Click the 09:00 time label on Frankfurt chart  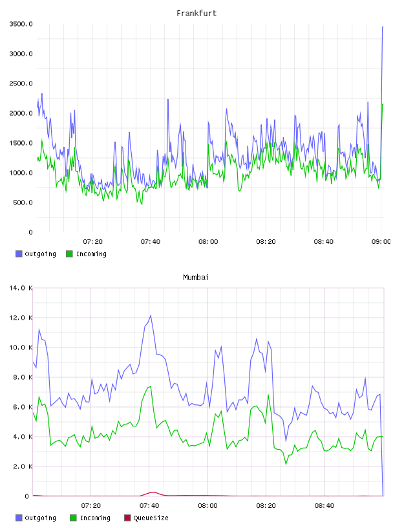pos(381,242)
